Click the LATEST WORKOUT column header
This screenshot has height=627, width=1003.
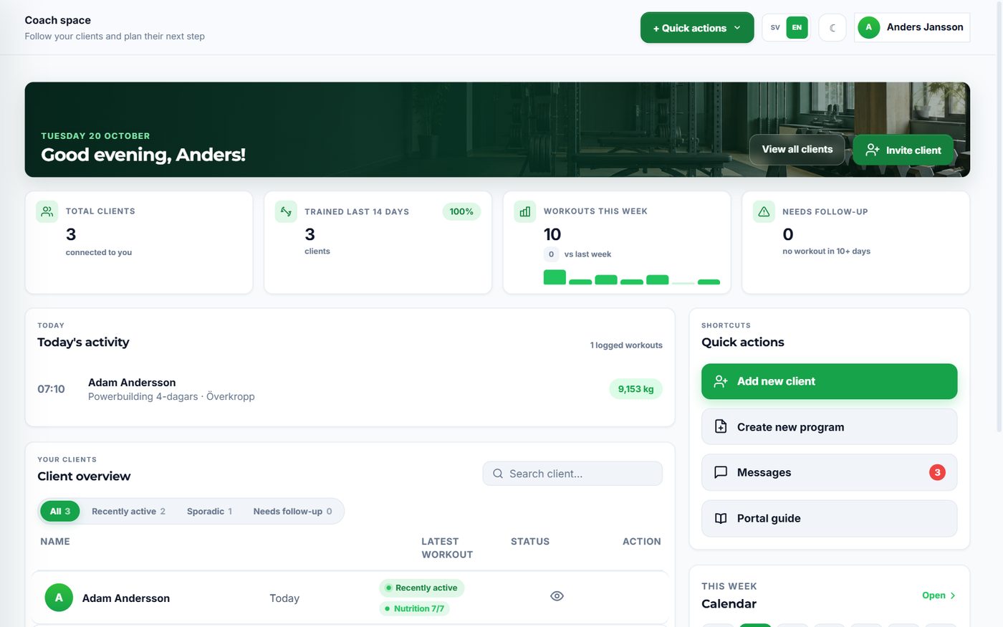pos(447,548)
